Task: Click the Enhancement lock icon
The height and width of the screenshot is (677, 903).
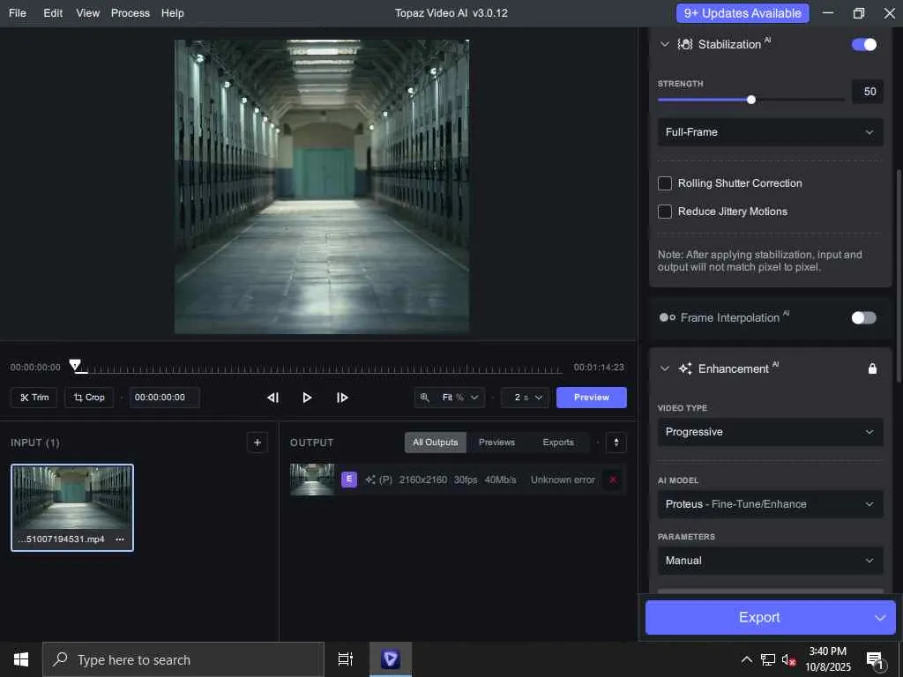Action: [872, 368]
